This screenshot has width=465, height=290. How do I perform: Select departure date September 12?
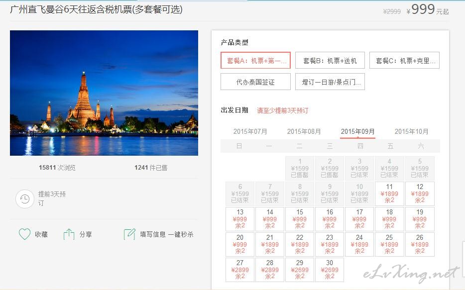point(420,193)
